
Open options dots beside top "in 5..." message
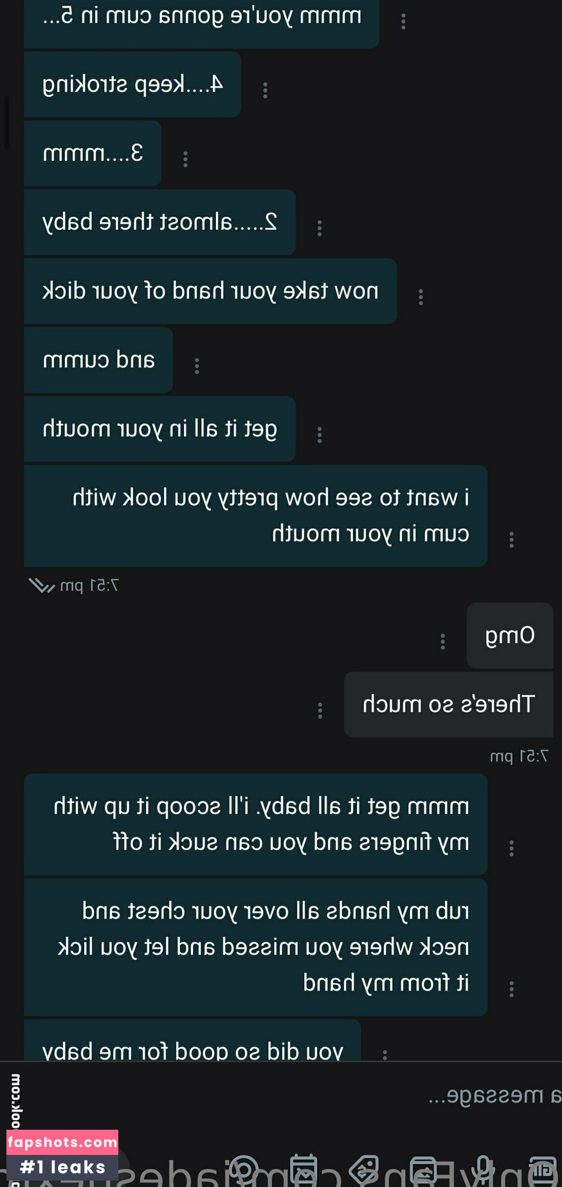pyautogui.click(x=403, y=21)
